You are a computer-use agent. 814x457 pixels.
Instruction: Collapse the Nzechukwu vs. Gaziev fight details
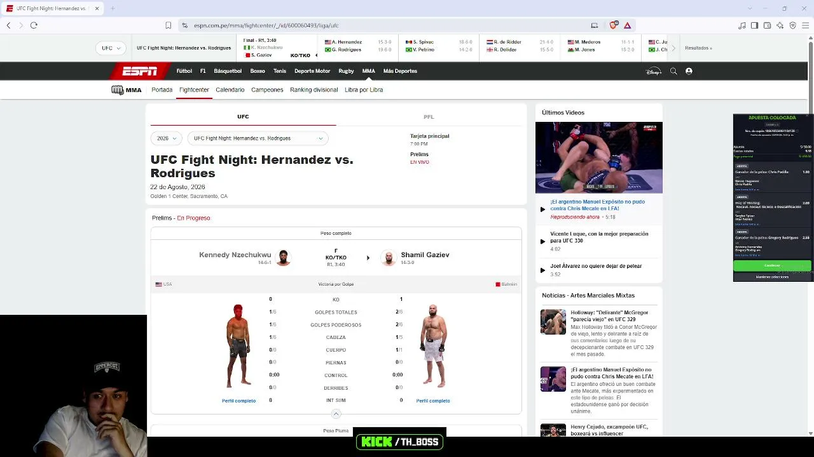click(336, 414)
